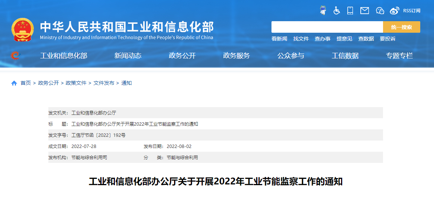Click the national emblem logo
This screenshot has height=203, width=434.
[22, 29]
